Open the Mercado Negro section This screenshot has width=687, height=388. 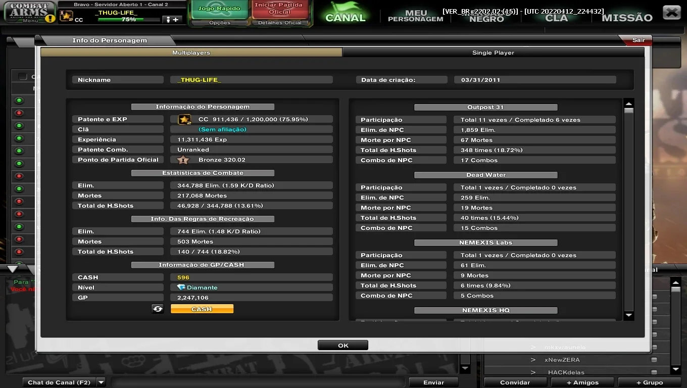point(486,16)
